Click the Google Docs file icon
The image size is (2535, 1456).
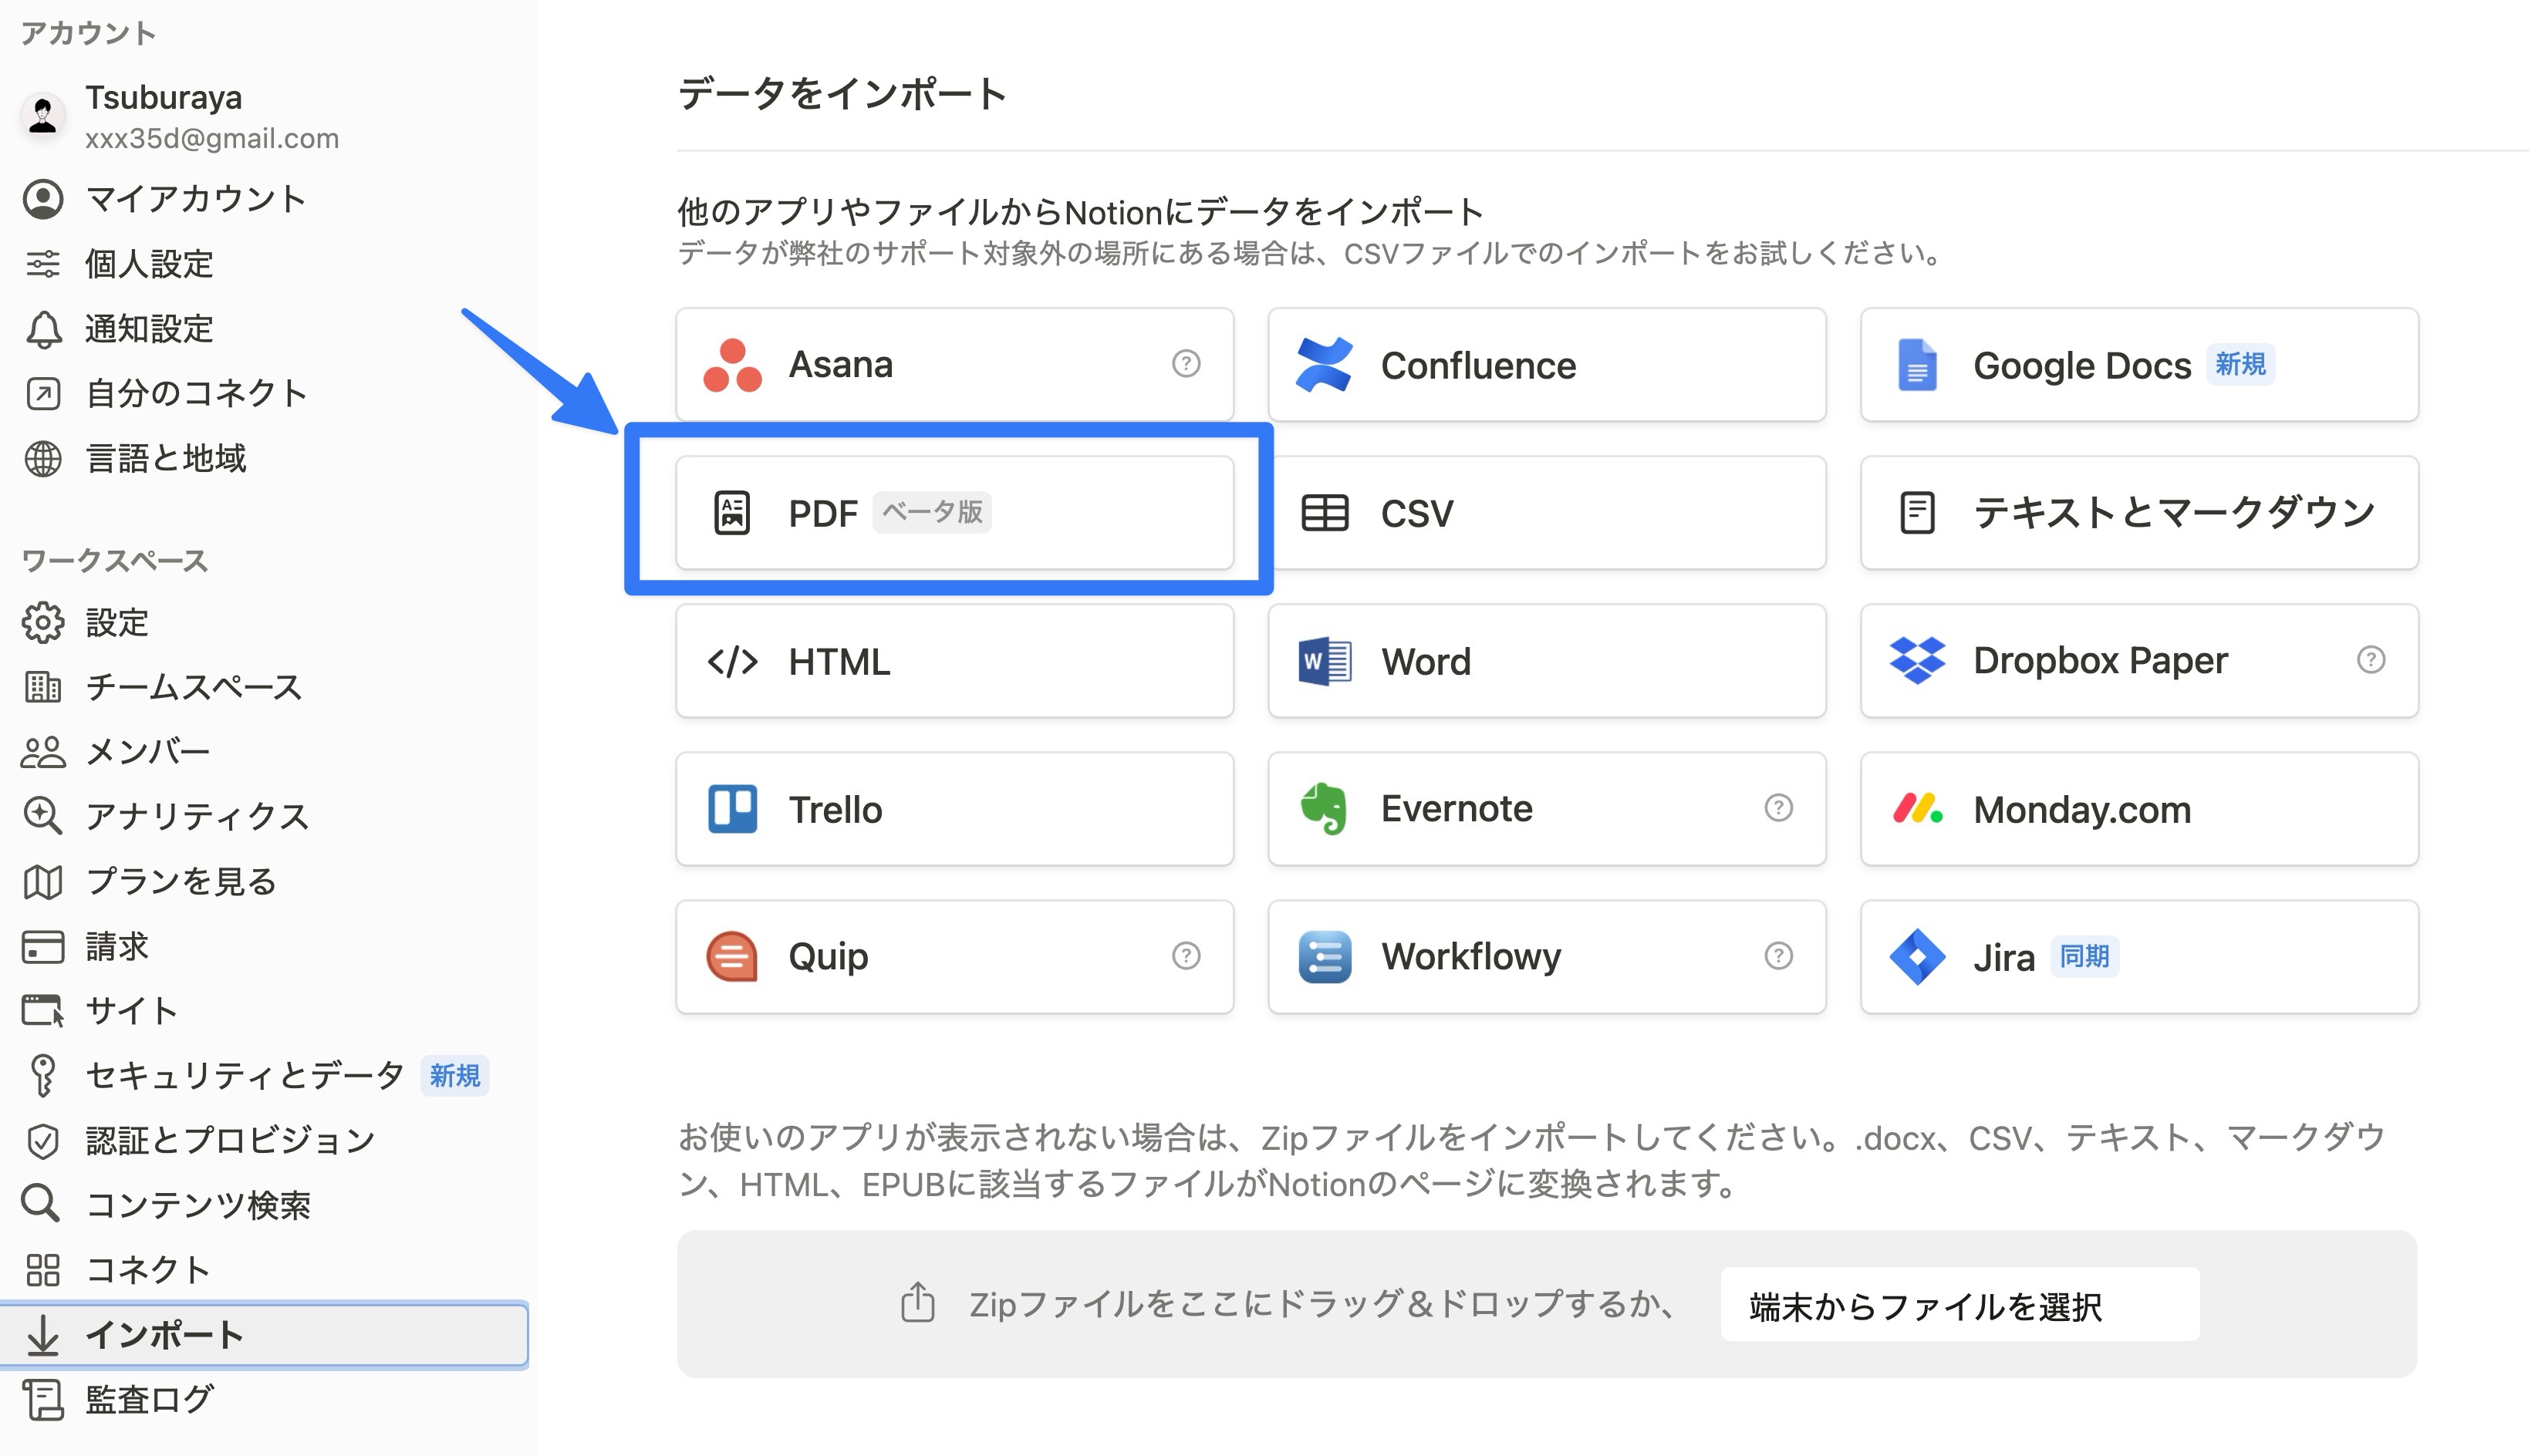(1917, 365)
